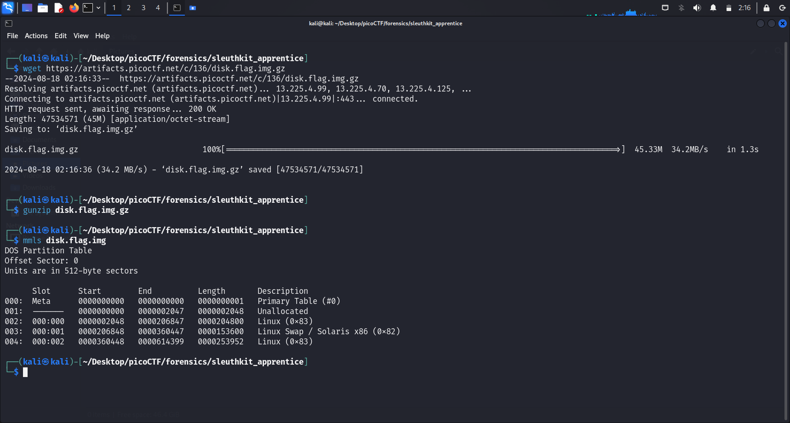Image resolution: width=790 pixels, height=423 pixels.
Task: Click the Bluetooth tray icon
Action: click(681, 8)
